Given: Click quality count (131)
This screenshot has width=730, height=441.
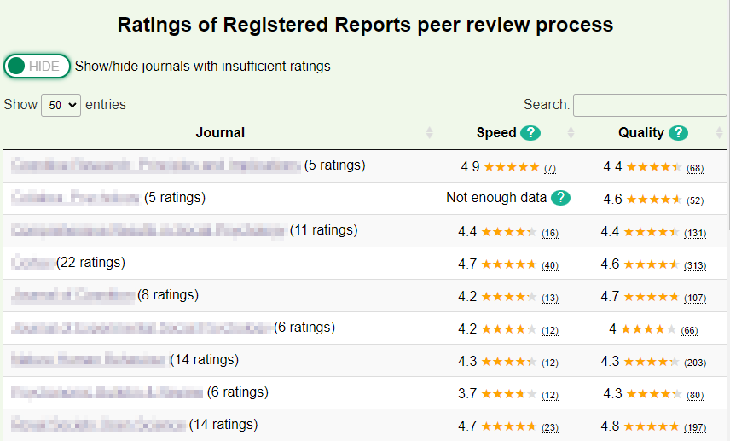Looking at the screenshot, I should pyautogui.click(x=695, y=234).
